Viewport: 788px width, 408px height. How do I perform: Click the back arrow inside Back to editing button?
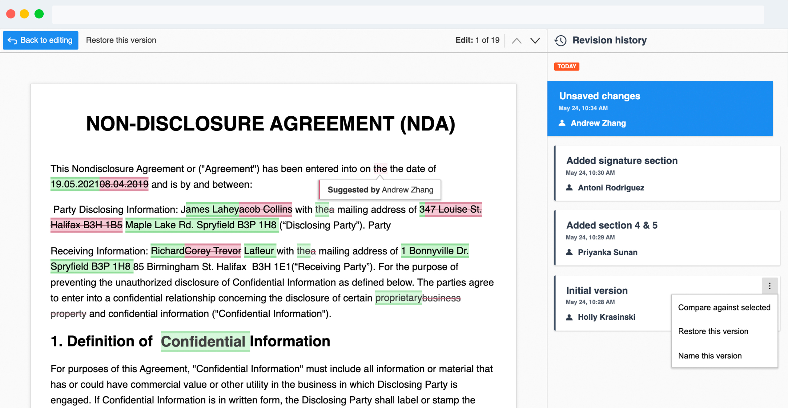click(12, 40)
